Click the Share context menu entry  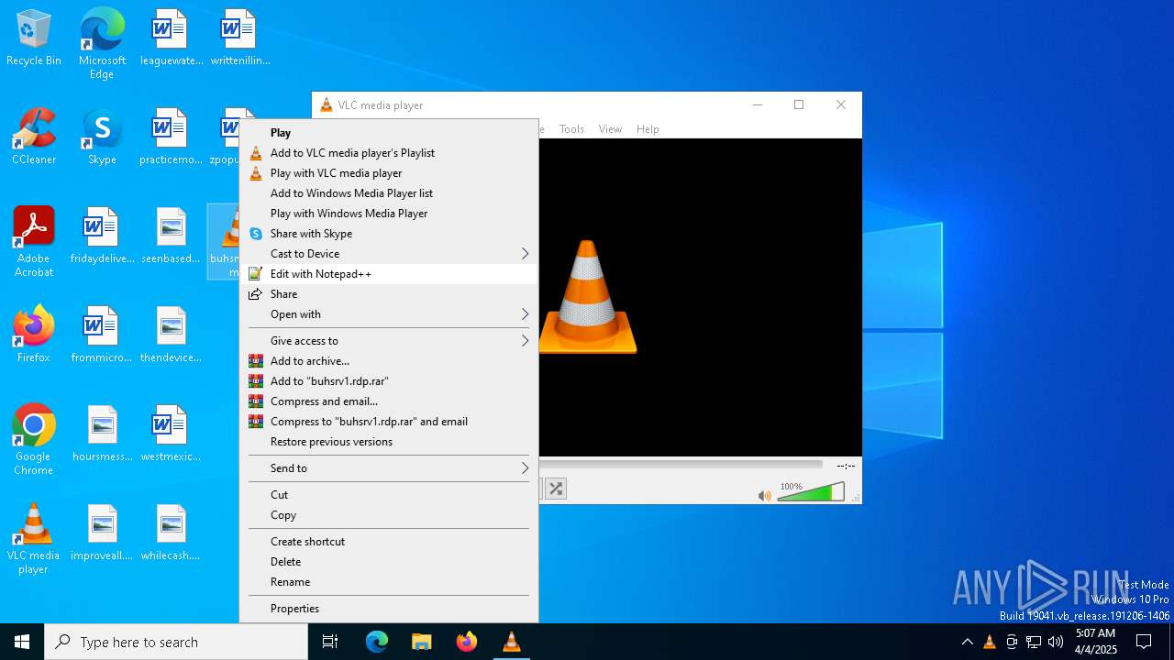pyautogui.click(x=389, y=294)
